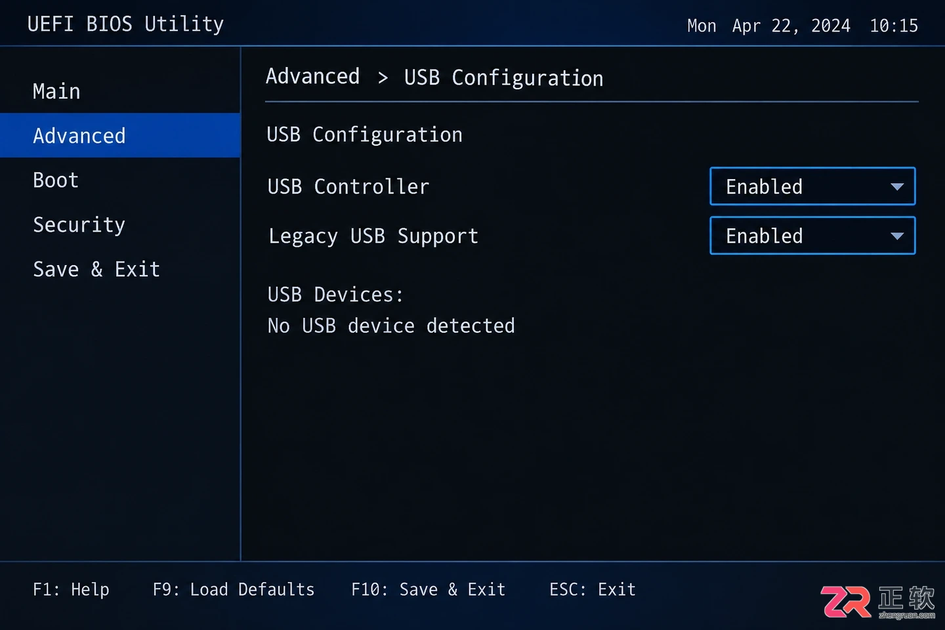Click ESC: Exit at bottom
This screenshot has width=945, height=630.
[593, 589]
